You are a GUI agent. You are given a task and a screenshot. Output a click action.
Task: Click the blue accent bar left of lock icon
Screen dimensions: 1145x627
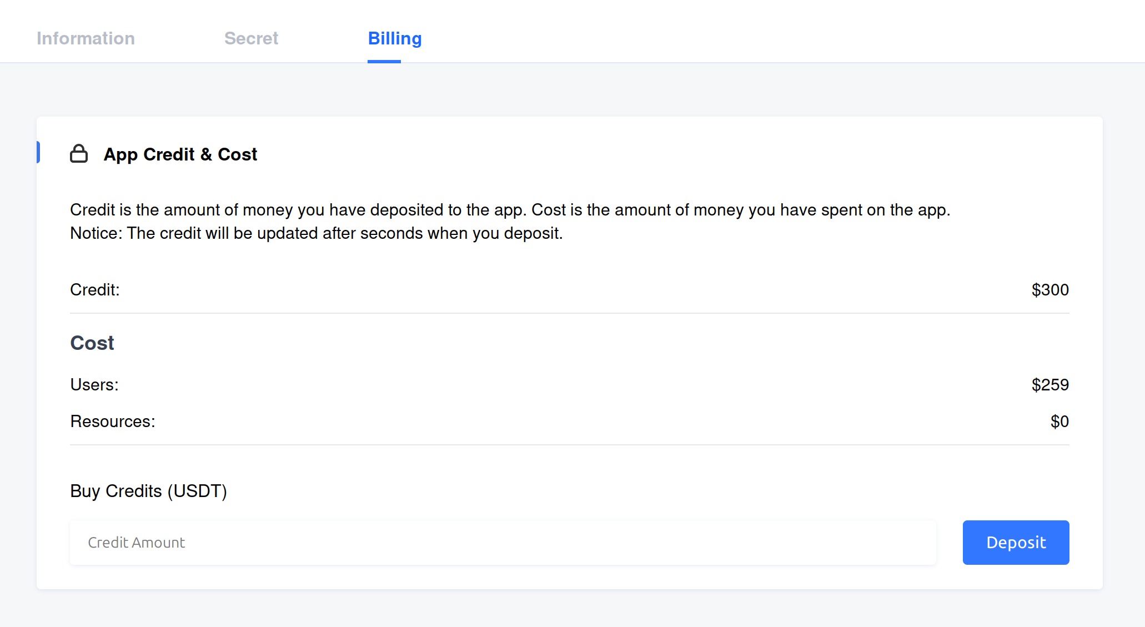[x=38, y=153]
